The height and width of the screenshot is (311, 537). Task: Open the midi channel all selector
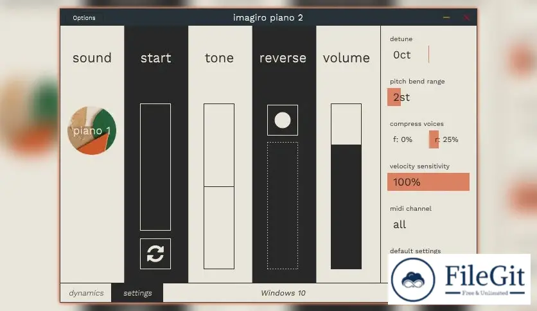[400, 225]
